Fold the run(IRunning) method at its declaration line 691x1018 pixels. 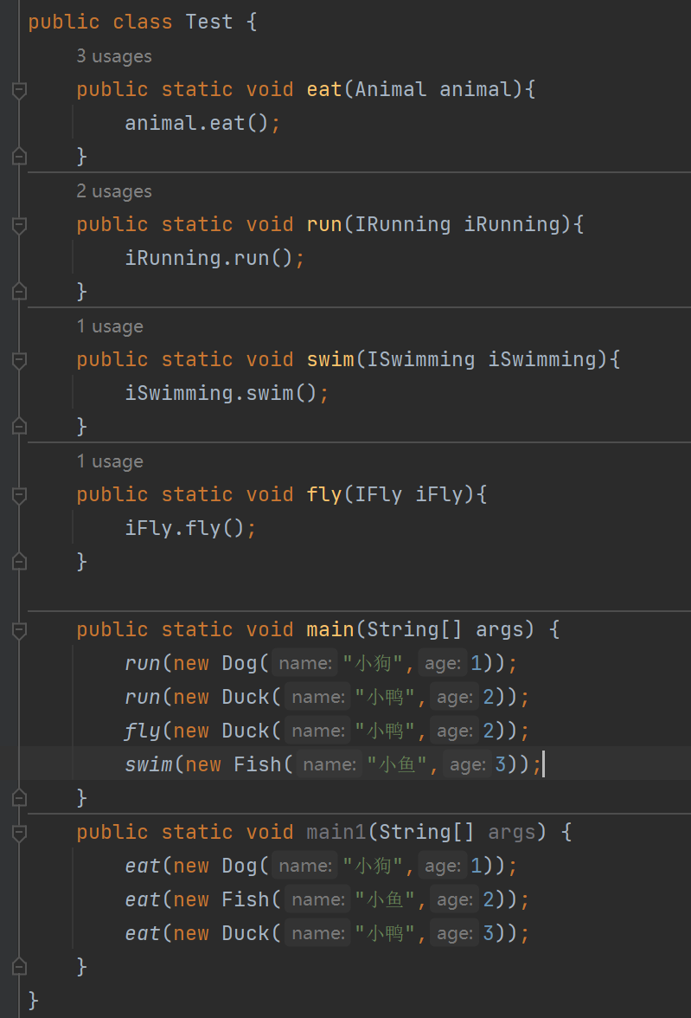coord(20,225)
